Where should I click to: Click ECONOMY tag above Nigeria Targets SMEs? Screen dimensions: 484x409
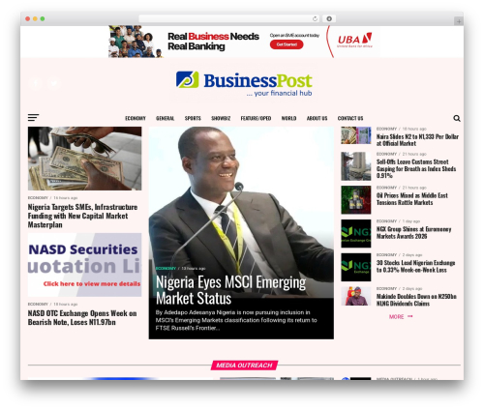[38, 197]
